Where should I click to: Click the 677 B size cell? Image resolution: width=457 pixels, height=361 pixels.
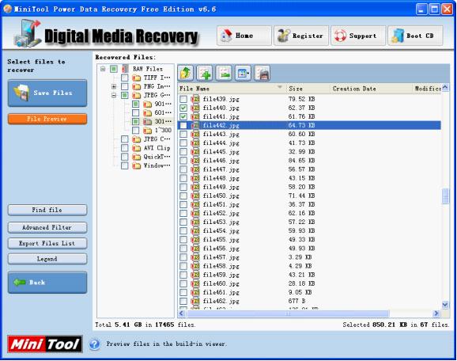(297, 301)
